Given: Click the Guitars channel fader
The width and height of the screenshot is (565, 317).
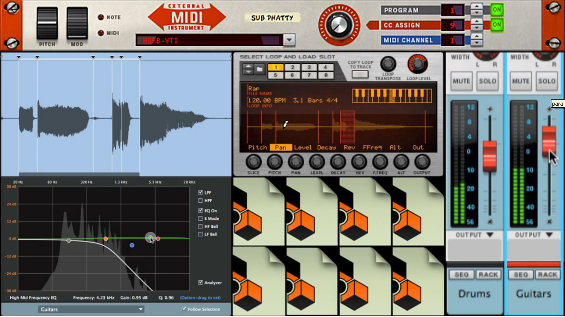Looking at the screenshot, I should pyautogui.click(x=549, y=141).
